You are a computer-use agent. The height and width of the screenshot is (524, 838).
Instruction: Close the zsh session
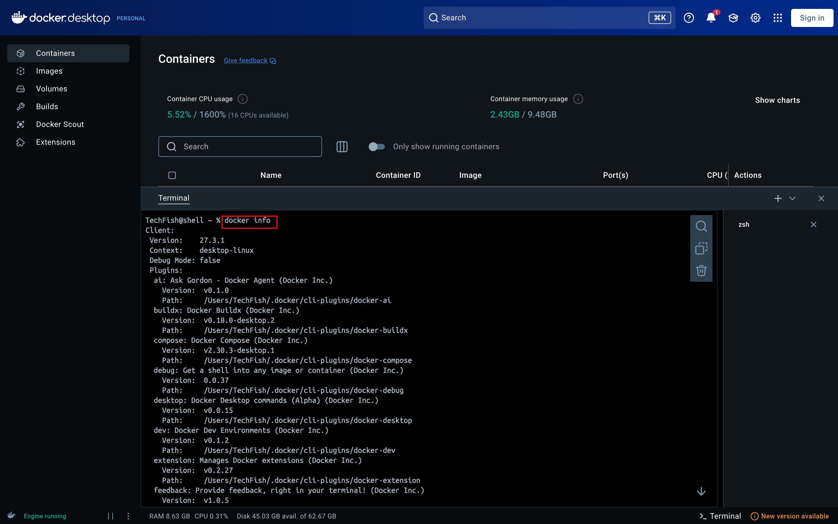813,224
